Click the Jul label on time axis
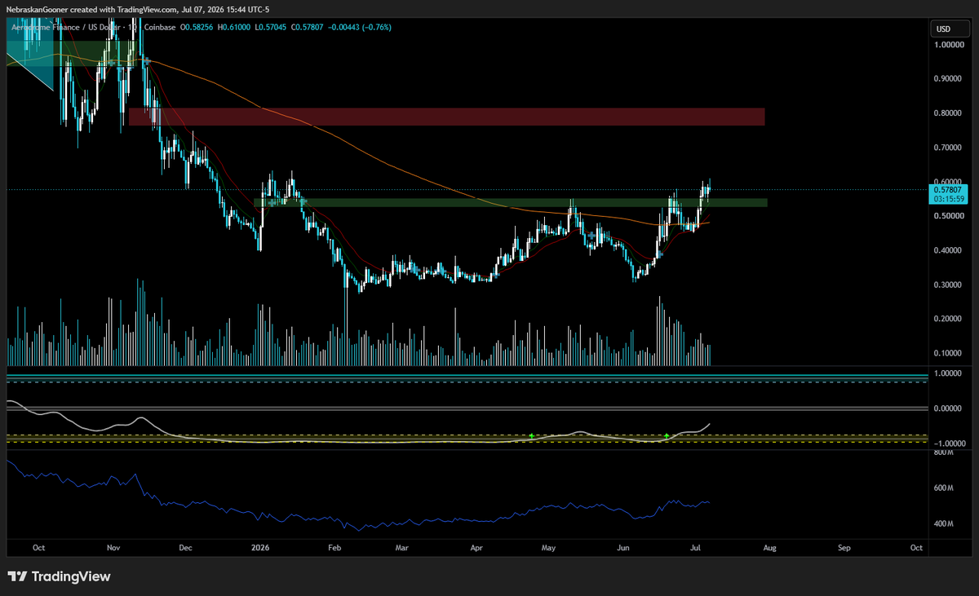This screenshot has height=596, width=979. tap(695, 548)
